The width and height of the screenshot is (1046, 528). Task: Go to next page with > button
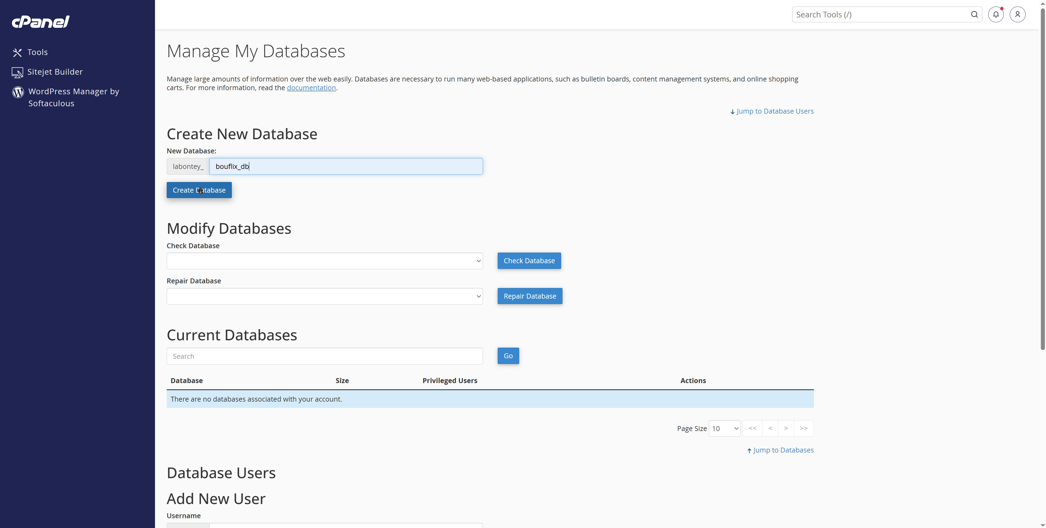click(x=786, y=429)
